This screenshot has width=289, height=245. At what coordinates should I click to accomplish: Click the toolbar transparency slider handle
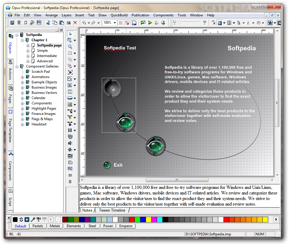(180, 23)
